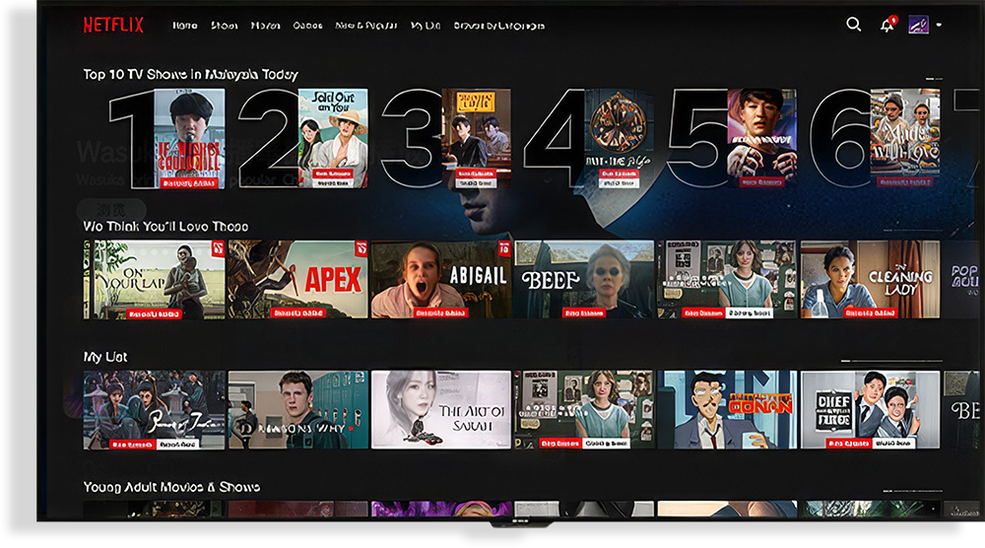The height and width of the screenshot is (548, 985).
Task: Go to the Home nav item
Action: click(185, 26)
